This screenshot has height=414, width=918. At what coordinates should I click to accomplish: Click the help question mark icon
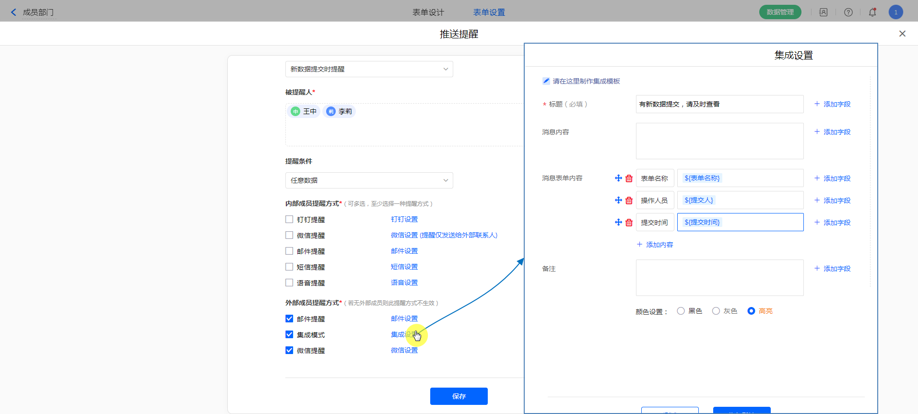[848, 12]
